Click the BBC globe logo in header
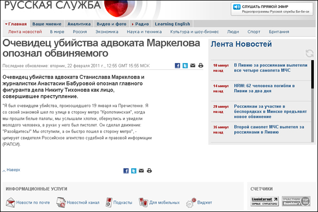This screenshot has width=318, height=212. [x=119, y=8]
